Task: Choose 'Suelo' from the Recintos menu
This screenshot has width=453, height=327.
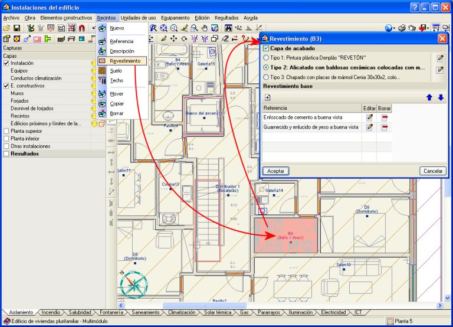Action: [x=116, y=71]
